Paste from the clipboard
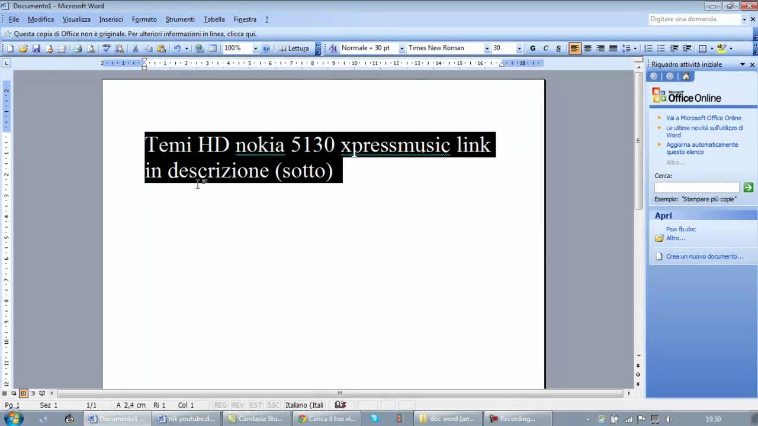This screenshot has width=758, height=426. [161, 49]
